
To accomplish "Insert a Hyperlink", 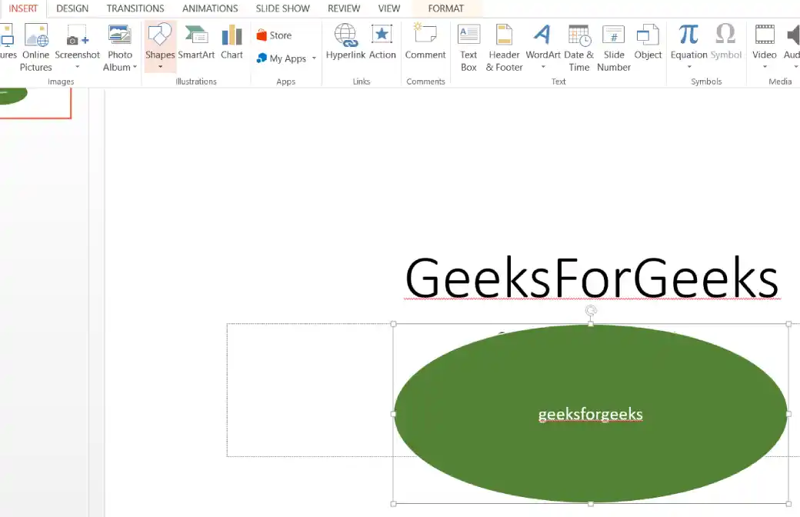I will 345,42.
